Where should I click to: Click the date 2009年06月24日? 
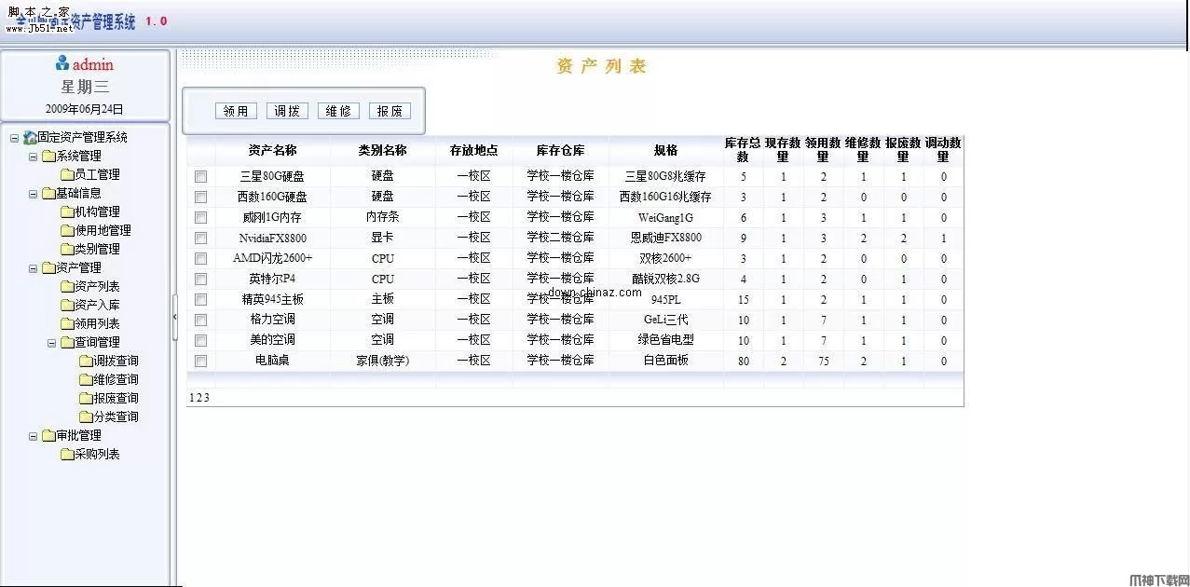pyautogui.click(x=84, y=109)
